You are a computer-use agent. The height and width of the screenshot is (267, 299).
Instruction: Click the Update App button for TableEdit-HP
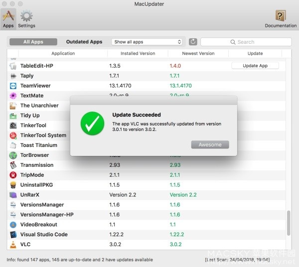(255, 66)
